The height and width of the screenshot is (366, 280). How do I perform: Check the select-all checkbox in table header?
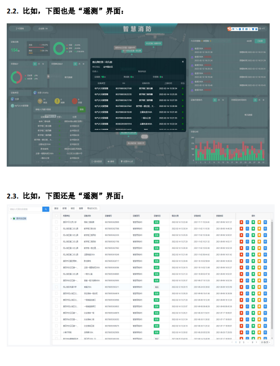[57, 216]
